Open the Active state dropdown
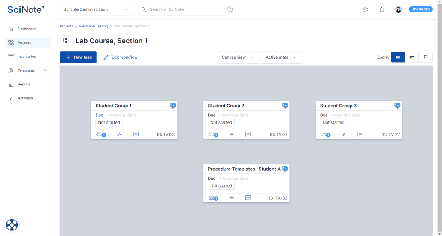Screen dimensions: 442x236 [281, 57]
